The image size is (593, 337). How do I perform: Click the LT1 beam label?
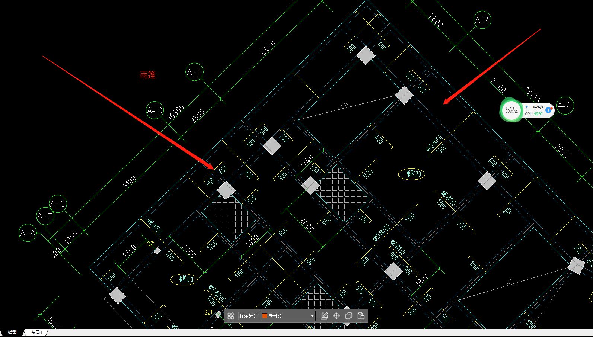click(345, 106)
